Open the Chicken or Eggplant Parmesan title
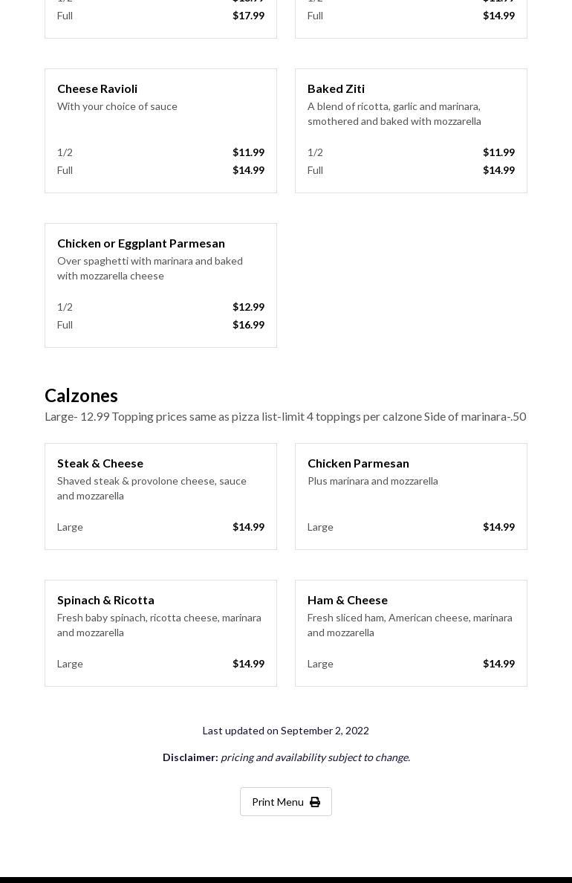Screen dimensions: 572x883 tap(141, 243)
